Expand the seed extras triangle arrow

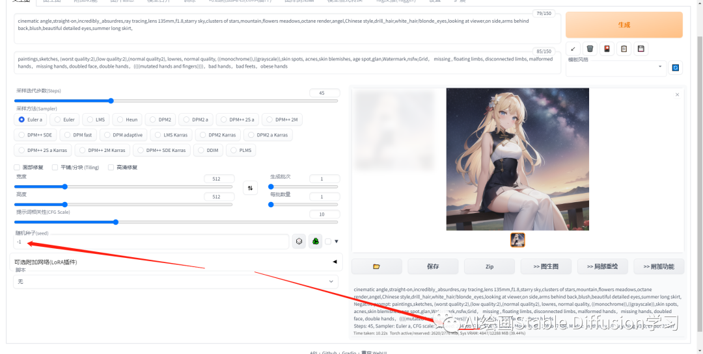(x=337, y=242)
